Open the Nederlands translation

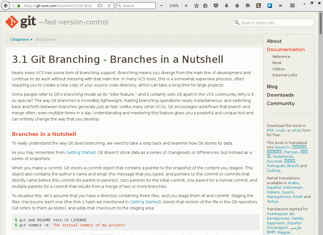pos(283,157)
